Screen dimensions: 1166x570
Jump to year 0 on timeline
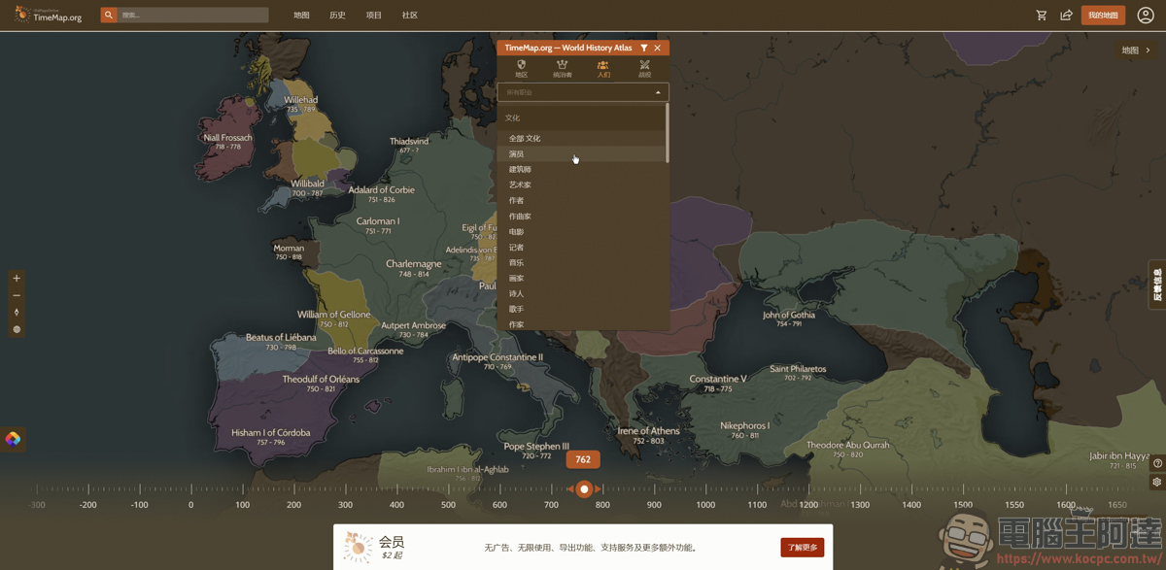(190, 505)
